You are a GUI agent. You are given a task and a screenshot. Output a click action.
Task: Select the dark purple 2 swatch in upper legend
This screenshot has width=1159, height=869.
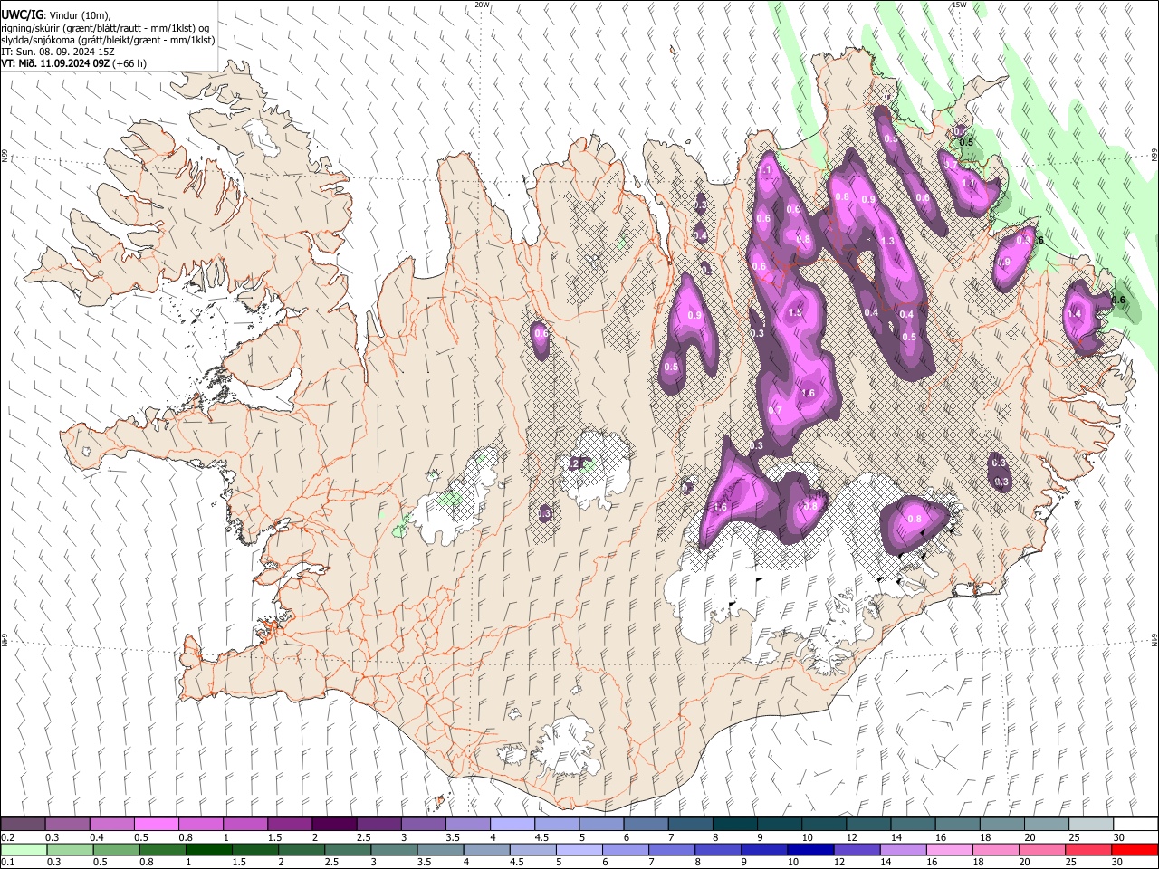(x=334, y=825)
